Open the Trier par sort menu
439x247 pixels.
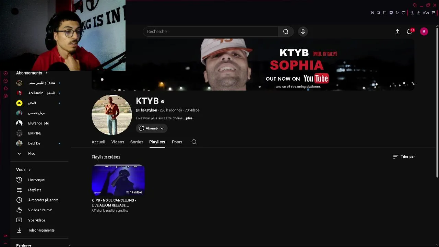point(404,157)
